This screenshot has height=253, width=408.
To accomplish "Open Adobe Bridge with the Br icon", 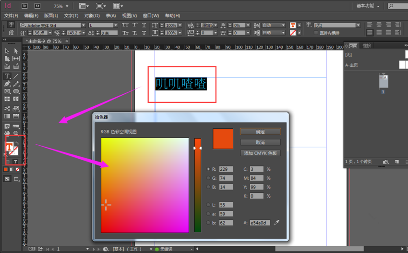I will 24,6.
